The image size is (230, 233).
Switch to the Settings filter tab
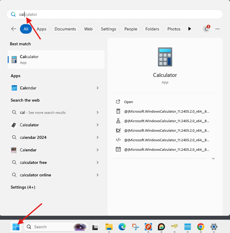point(108,29)
